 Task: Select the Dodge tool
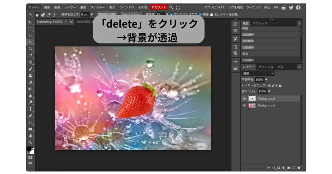tap(30, 102)
